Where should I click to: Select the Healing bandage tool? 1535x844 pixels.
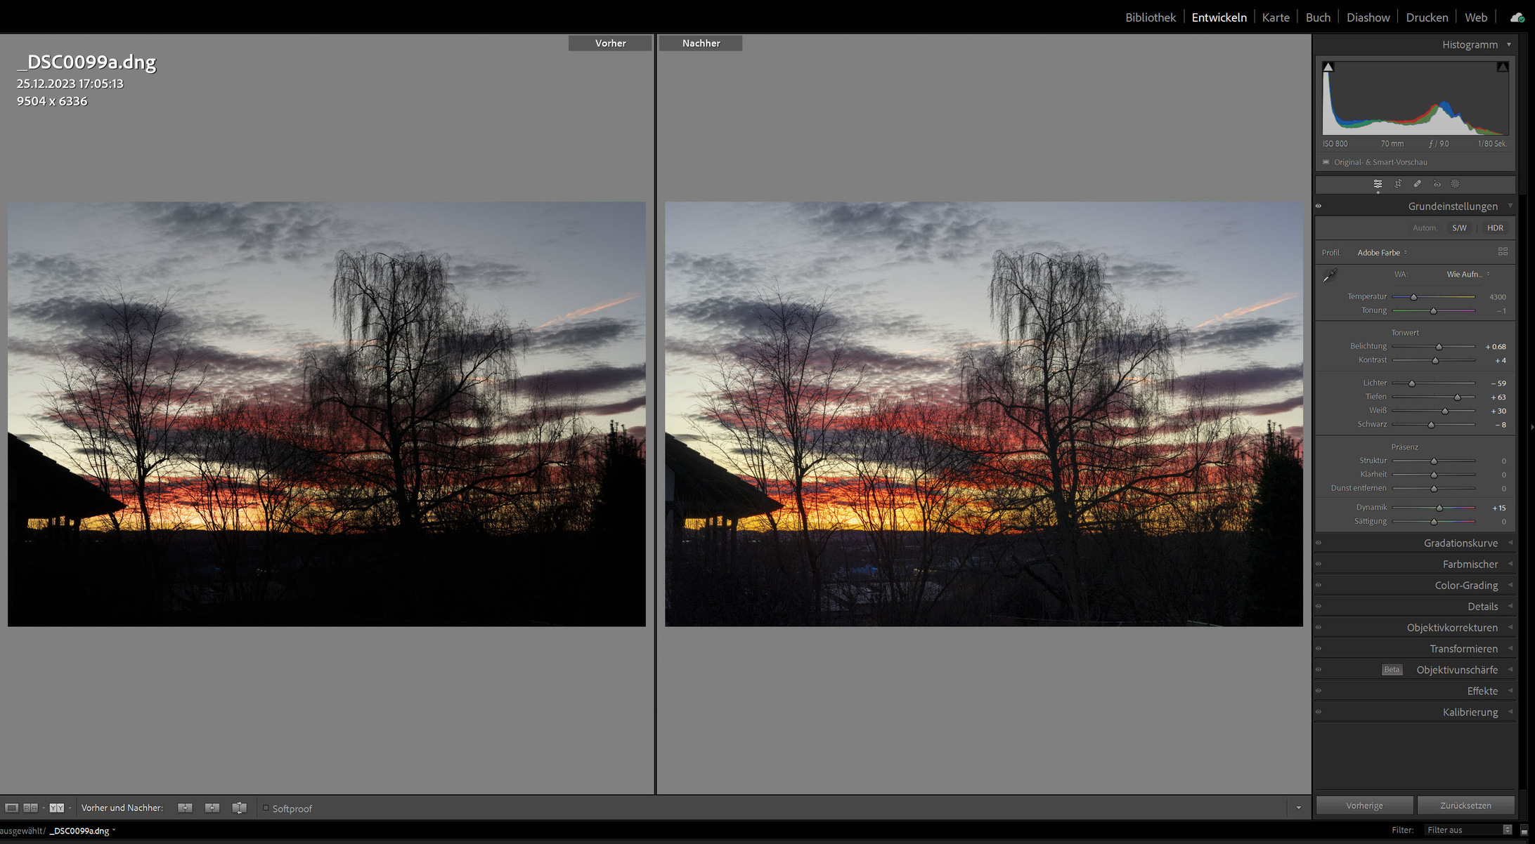(1418, 184)
